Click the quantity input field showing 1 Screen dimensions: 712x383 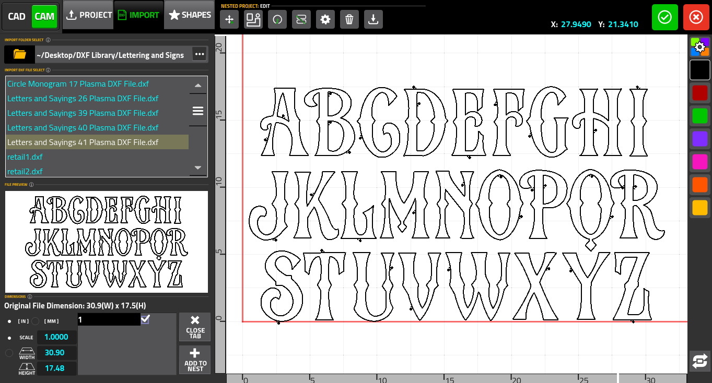109,319
